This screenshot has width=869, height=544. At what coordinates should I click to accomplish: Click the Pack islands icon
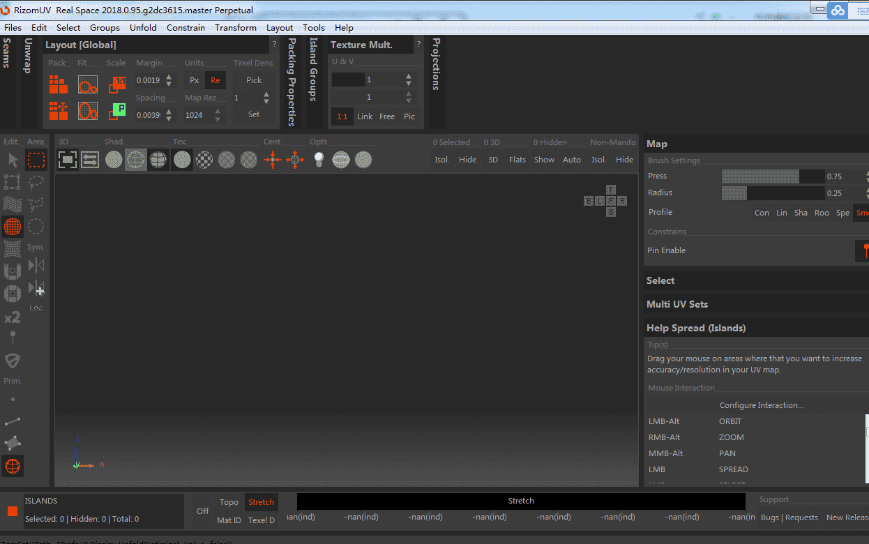(58, 84)
